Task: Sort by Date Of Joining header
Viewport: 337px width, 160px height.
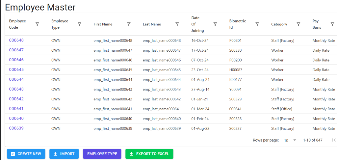Action: pyautogui.click(x=197, y=24)
